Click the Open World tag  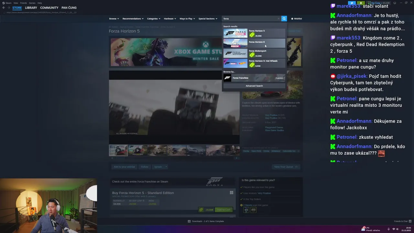coord(256,151)
